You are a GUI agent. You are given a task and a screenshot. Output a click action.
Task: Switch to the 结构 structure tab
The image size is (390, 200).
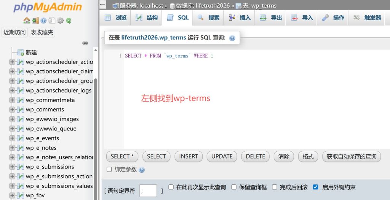[x=146, y=17]
